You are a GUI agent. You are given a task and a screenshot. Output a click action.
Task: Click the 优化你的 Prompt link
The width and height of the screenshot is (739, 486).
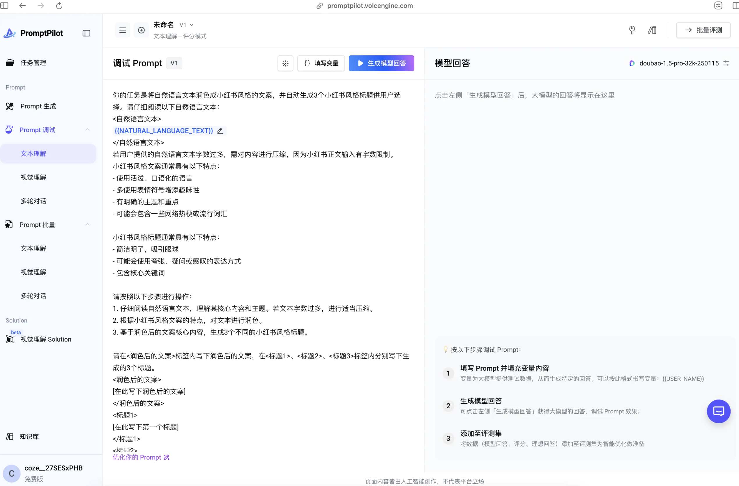141,457
